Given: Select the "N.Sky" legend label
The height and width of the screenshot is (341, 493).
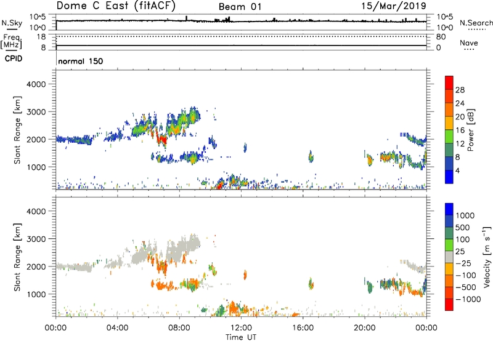Looking at the screenshot, I should [12, 23].
